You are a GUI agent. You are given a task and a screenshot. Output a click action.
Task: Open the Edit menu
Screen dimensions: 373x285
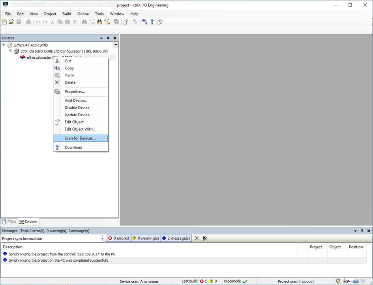point(21,14)
